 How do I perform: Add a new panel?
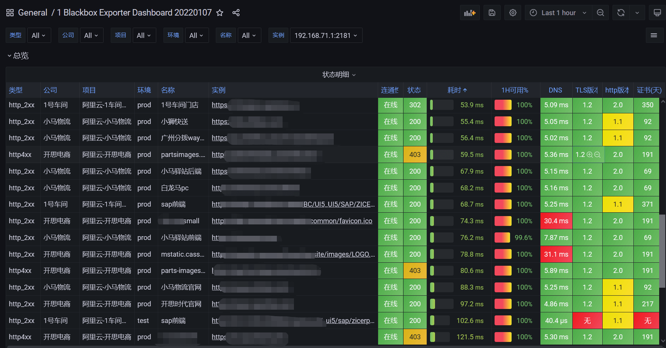470,13
